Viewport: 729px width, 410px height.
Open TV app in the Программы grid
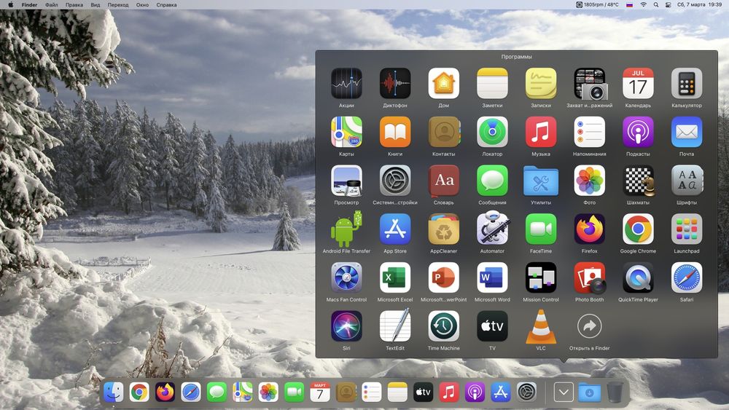pos(492,326)
